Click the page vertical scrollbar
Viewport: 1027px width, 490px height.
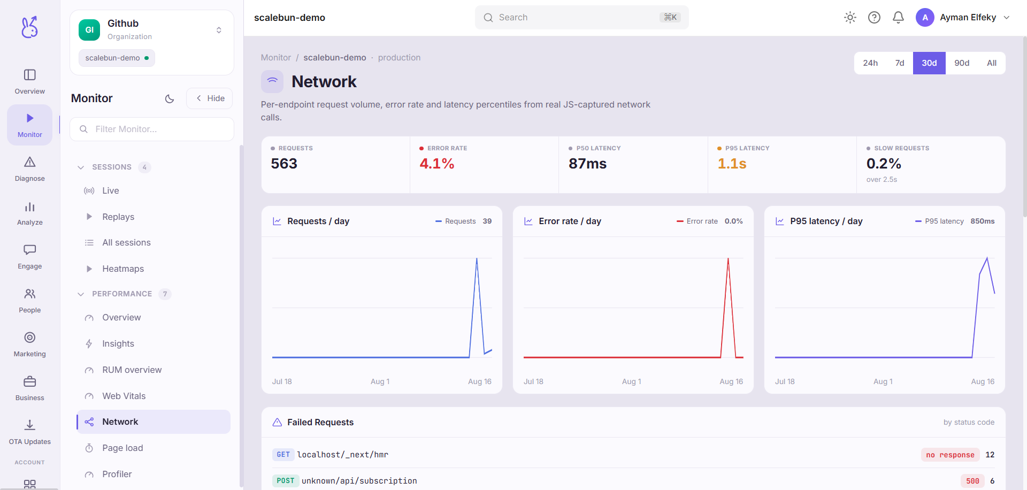[1024, 126]
